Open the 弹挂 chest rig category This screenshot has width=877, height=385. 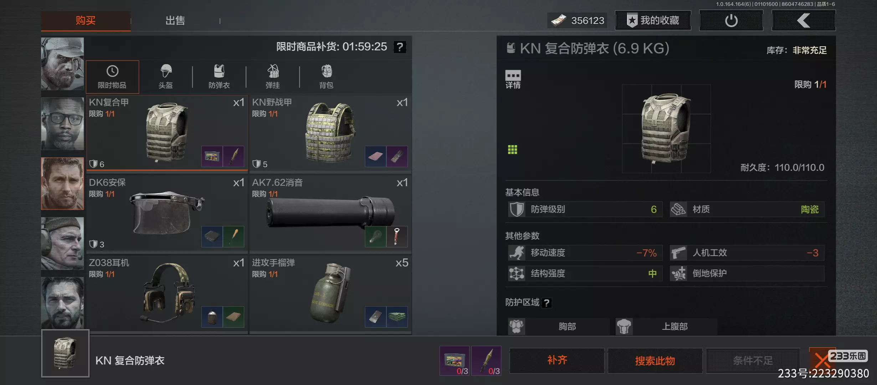tap(273, 77)
